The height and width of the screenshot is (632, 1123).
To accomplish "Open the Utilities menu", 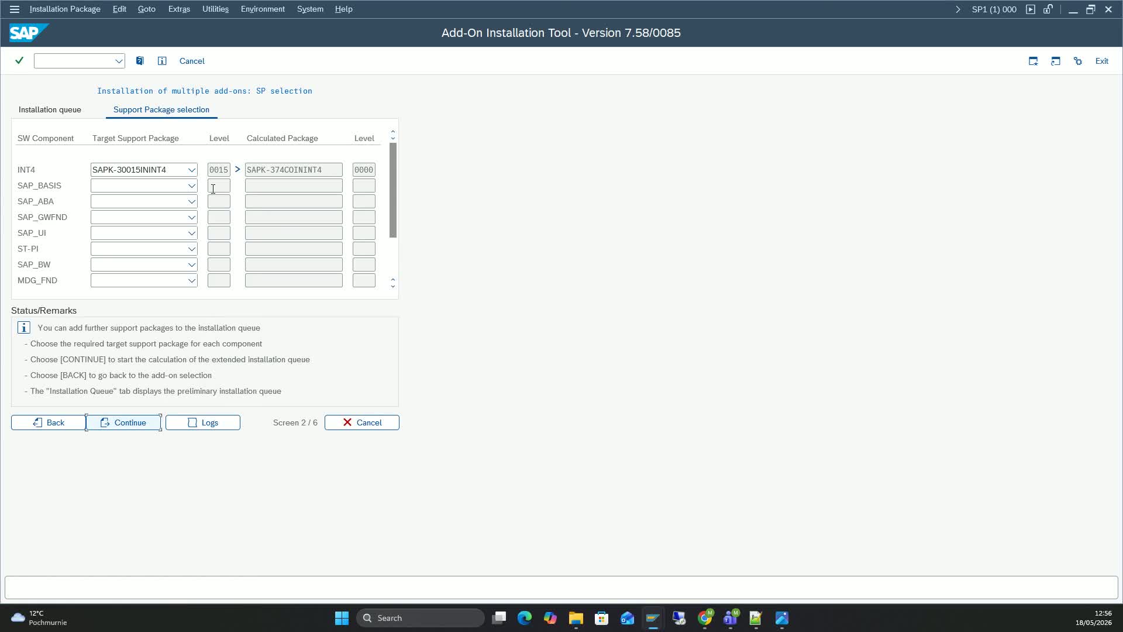I will point(215,9).
